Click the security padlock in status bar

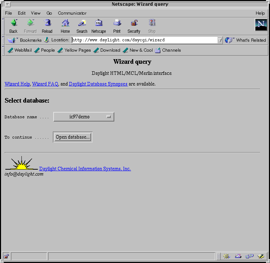click(6, 256)
